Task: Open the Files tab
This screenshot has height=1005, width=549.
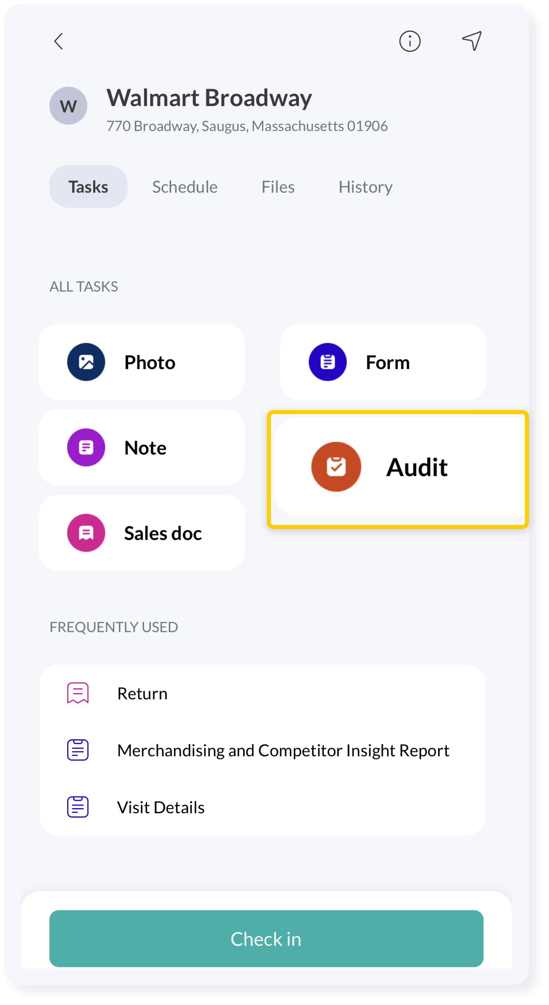Action: 278,187
